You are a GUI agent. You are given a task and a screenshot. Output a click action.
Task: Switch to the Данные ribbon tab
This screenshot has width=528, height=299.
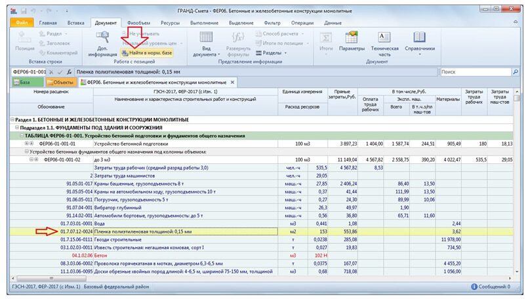pos(333,23)
